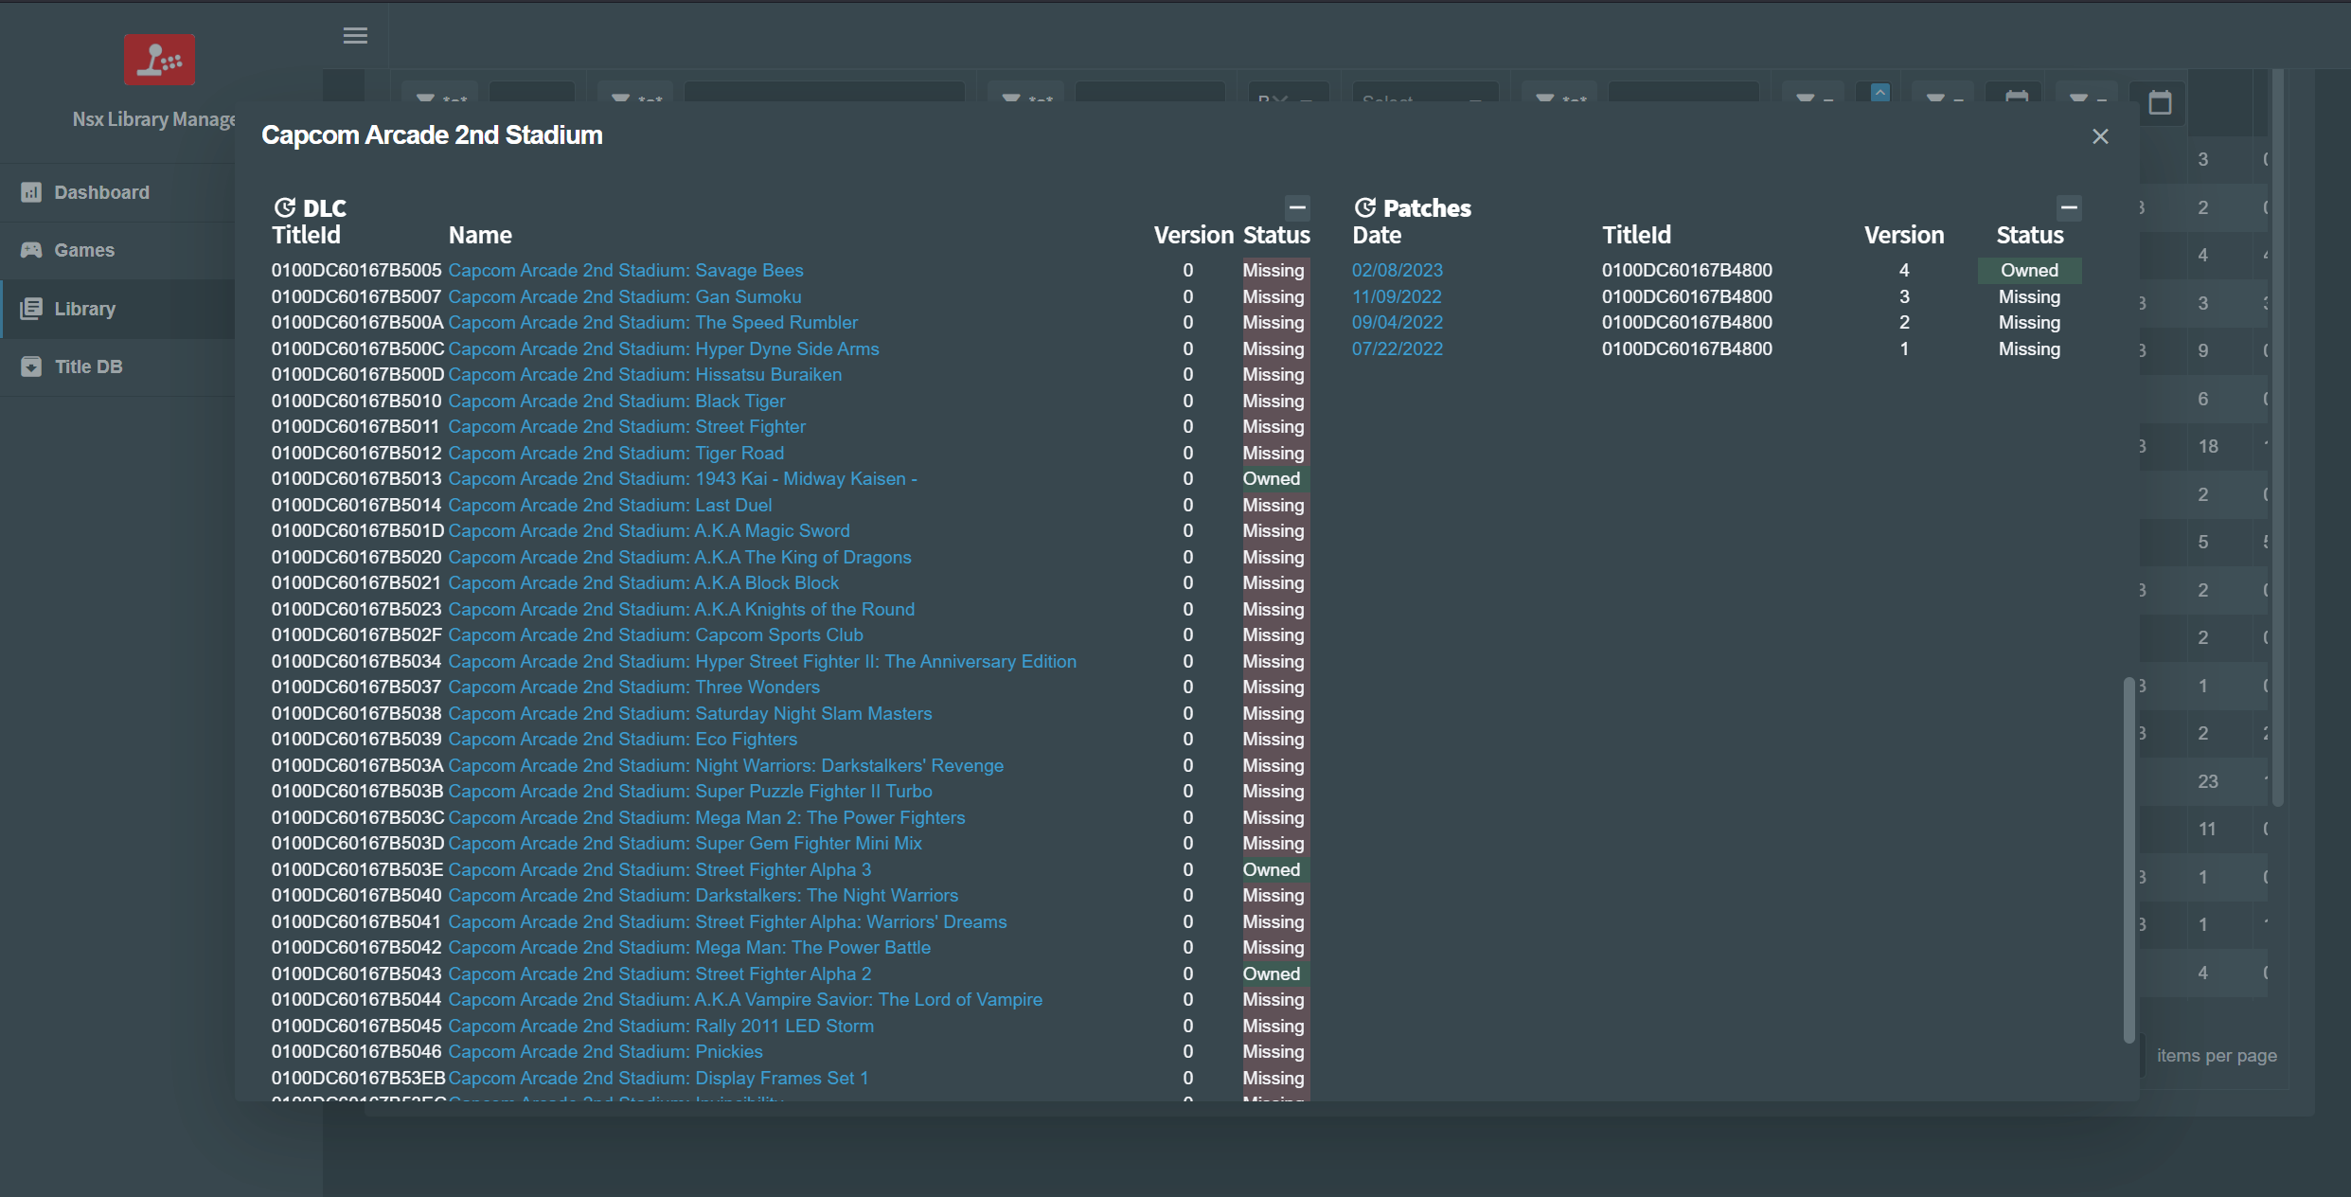The width and height of the screenshot is (2351, 1197).
Task: Open Night Warriors: Darkstalkers' Revenge link
Action: (x=726, y=765)
